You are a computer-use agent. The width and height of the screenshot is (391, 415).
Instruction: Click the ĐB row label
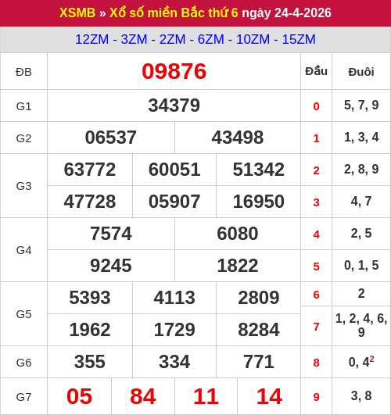[23, 72]
